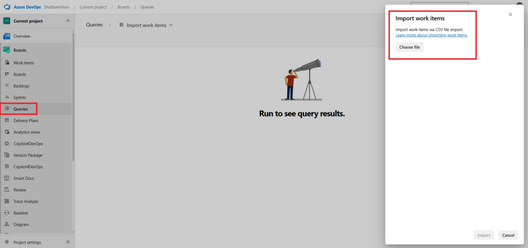Click the Smart Docs icon

7,178
